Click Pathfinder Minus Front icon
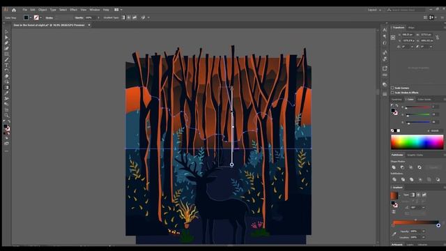 [x=402, y=167]
